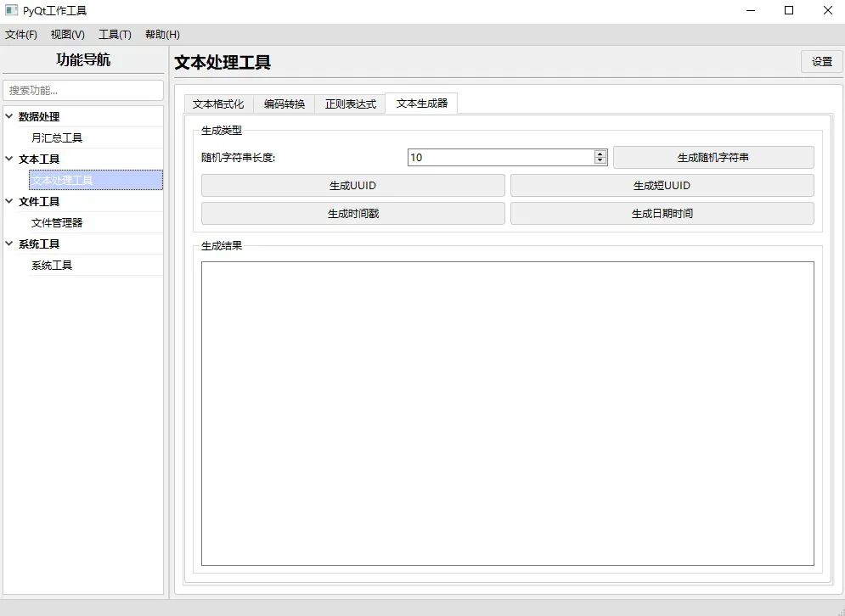Screen dimensions: 845x616
Task: Click the 生成随机字符串 button
Action: (x=713, y=157)
